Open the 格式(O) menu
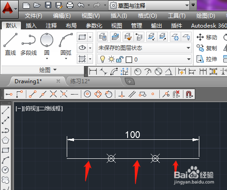 coord(147,16)
